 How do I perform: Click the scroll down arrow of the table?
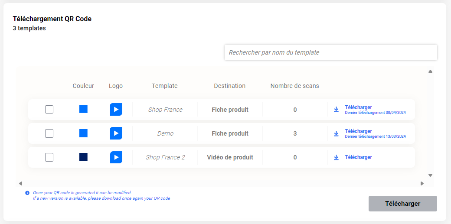point(430,175)
